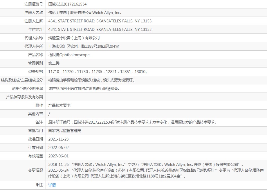Image resolution: width=267 pixels, height=190 pixels.
Task: Click the 注册证编号 label
Action: click(34, 4)
